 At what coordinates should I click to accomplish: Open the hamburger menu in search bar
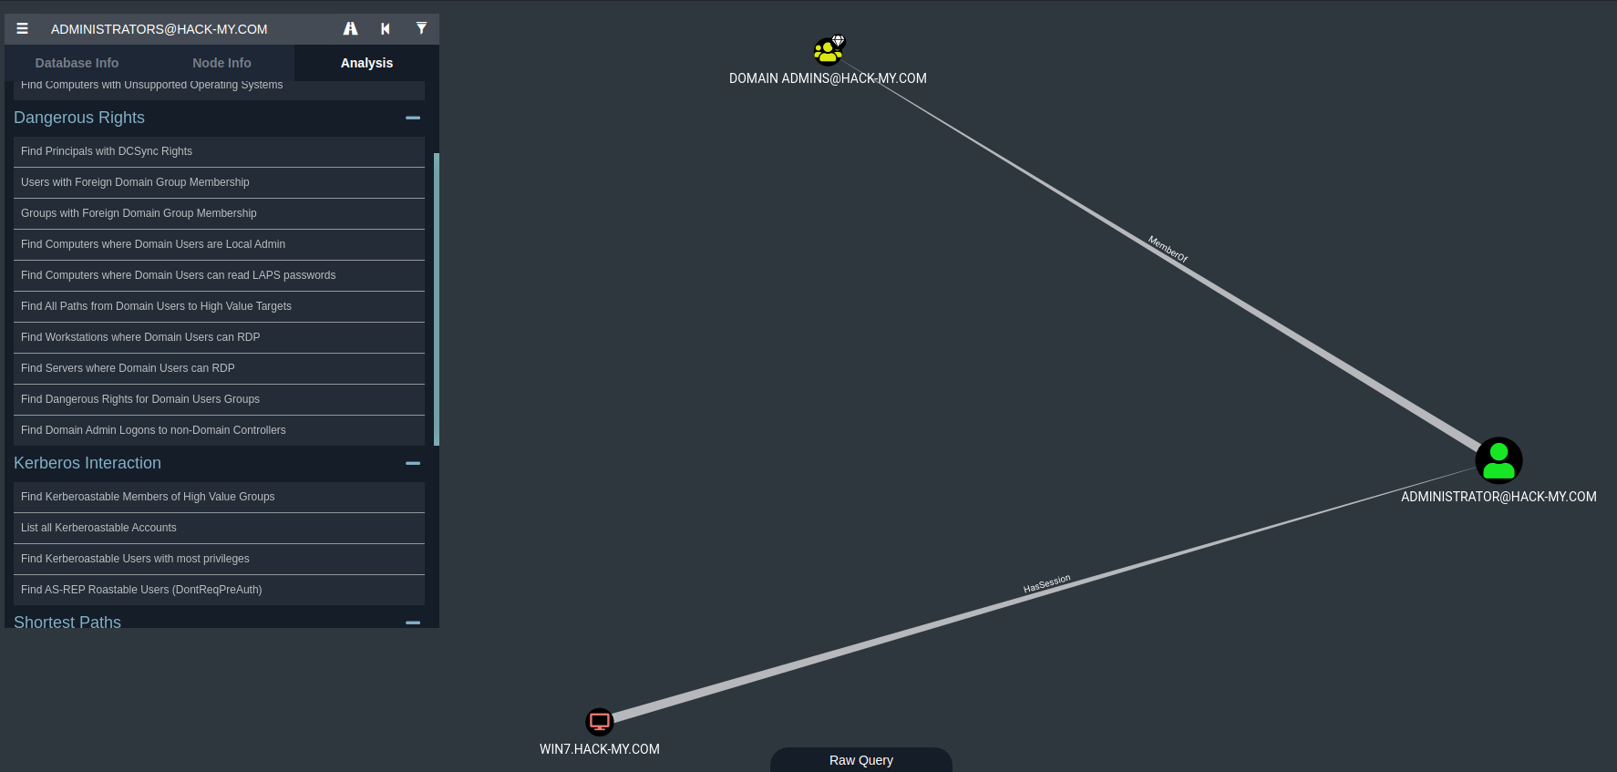pyautogui.click(x=23, y=29)
